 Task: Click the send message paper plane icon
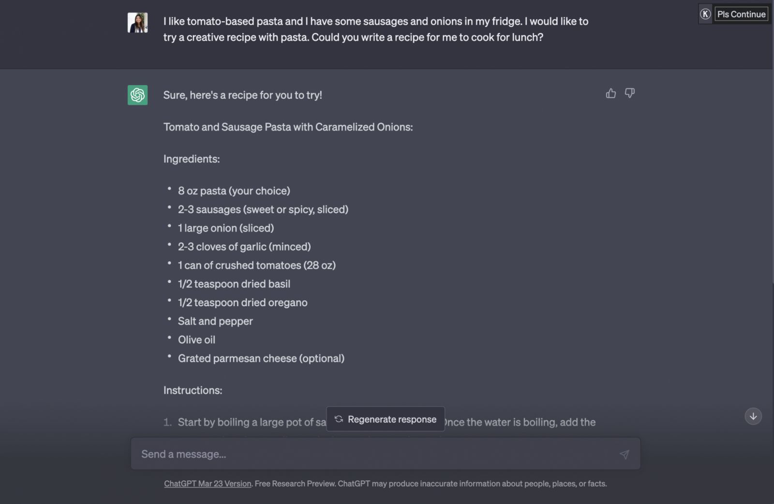(624, 454)
